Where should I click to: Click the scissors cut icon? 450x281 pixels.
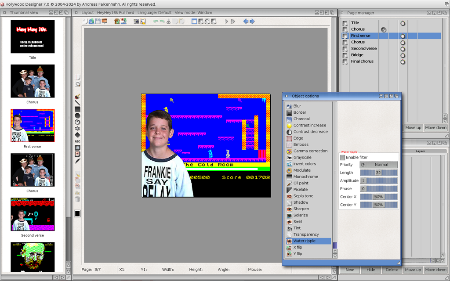168,21
